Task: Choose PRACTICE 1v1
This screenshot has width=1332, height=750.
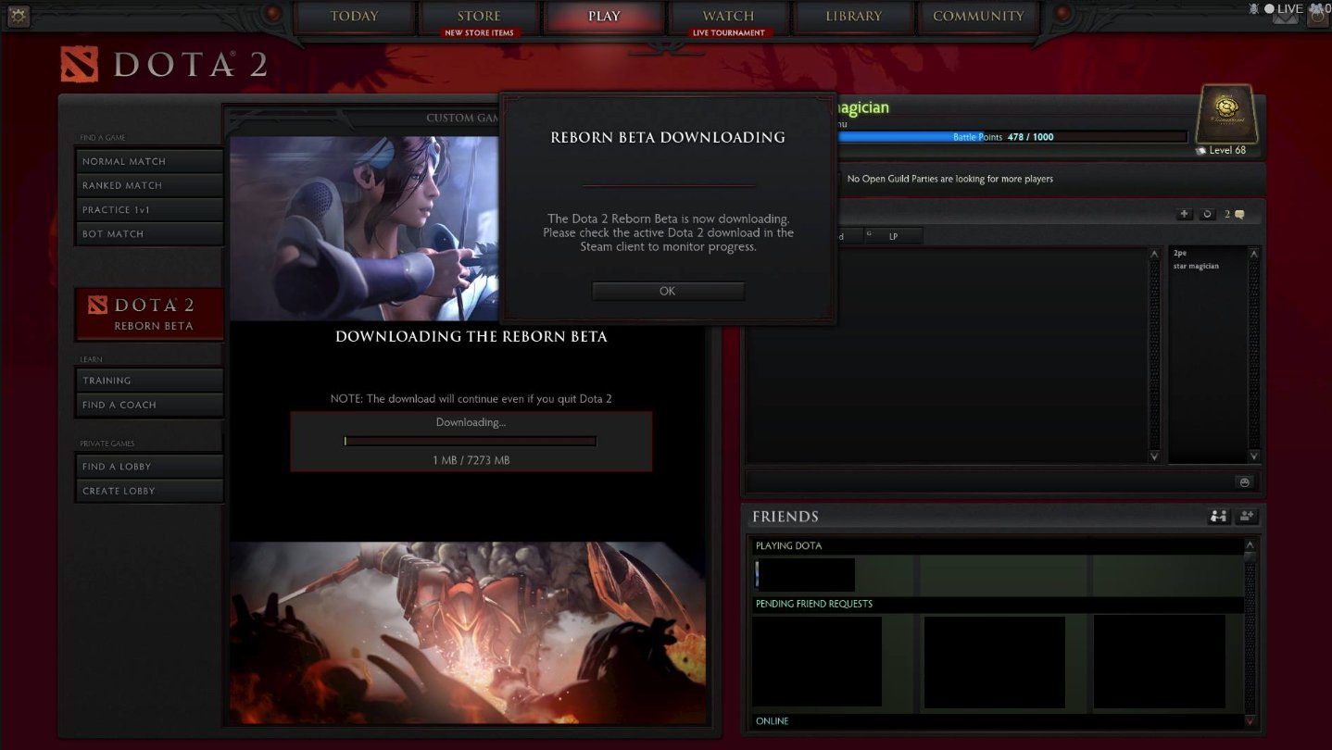Action: [x=149, y=209]
